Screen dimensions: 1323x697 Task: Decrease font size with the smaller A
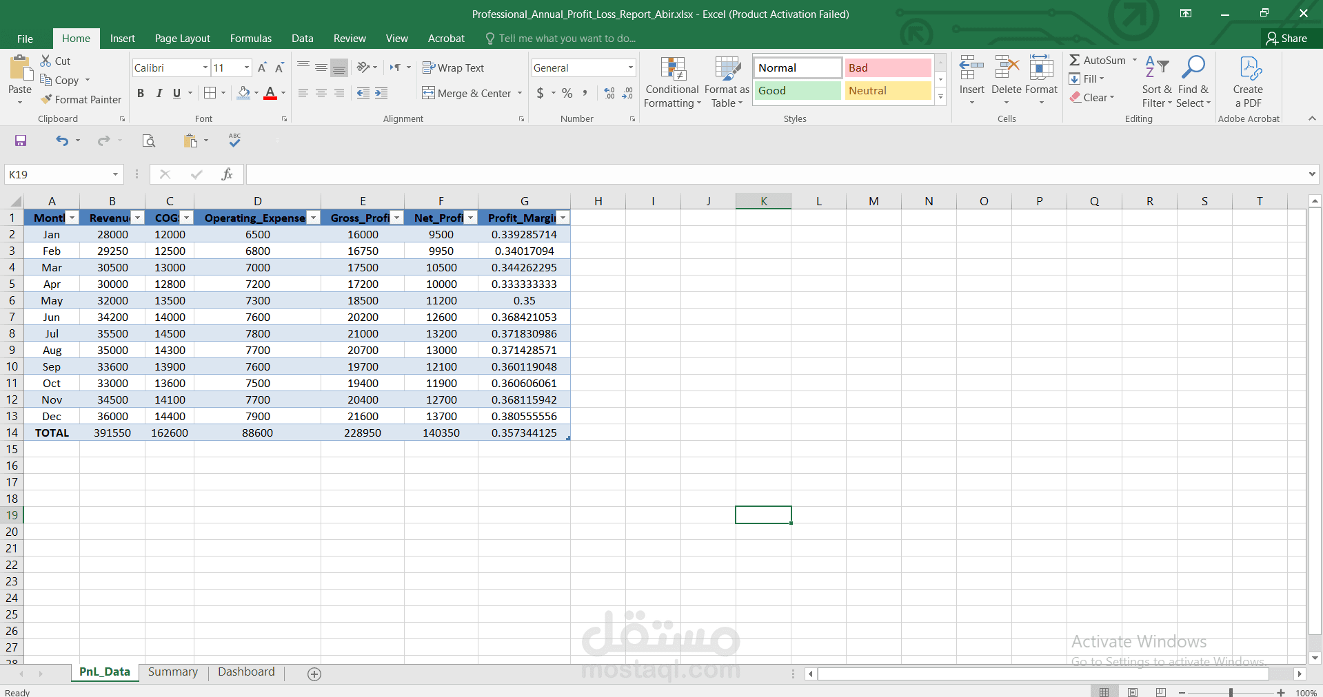pos(279,67)
